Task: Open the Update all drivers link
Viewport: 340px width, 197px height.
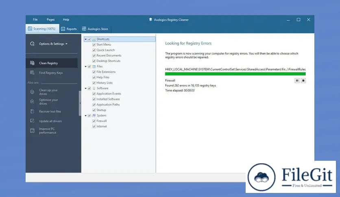Action: click(x=50, y=121)
